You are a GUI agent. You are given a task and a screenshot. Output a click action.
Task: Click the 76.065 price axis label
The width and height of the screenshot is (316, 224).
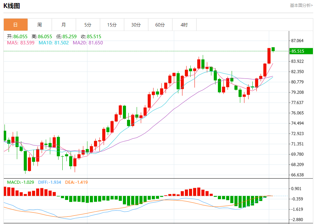click(x=297, y=113)
